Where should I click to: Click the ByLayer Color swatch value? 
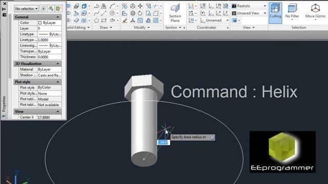[x=49, y=22]
